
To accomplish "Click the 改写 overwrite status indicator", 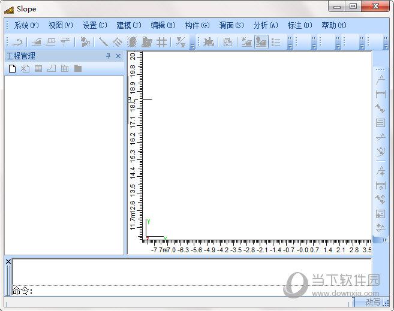I will (x=373, y=302).
